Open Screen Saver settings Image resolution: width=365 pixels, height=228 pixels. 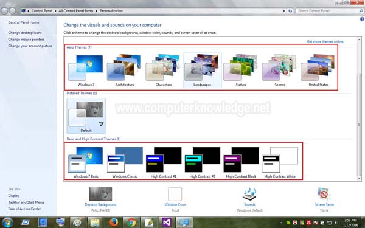[324, 194]
